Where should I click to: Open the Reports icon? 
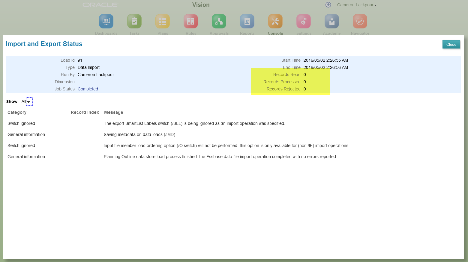pyautogui.click(x=247, y=21)
